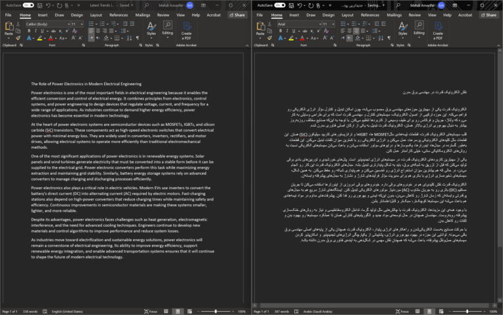This screenshot has height=315, width=503.
Task: Open Arial font name dropdown
Action: click(300, 24)
